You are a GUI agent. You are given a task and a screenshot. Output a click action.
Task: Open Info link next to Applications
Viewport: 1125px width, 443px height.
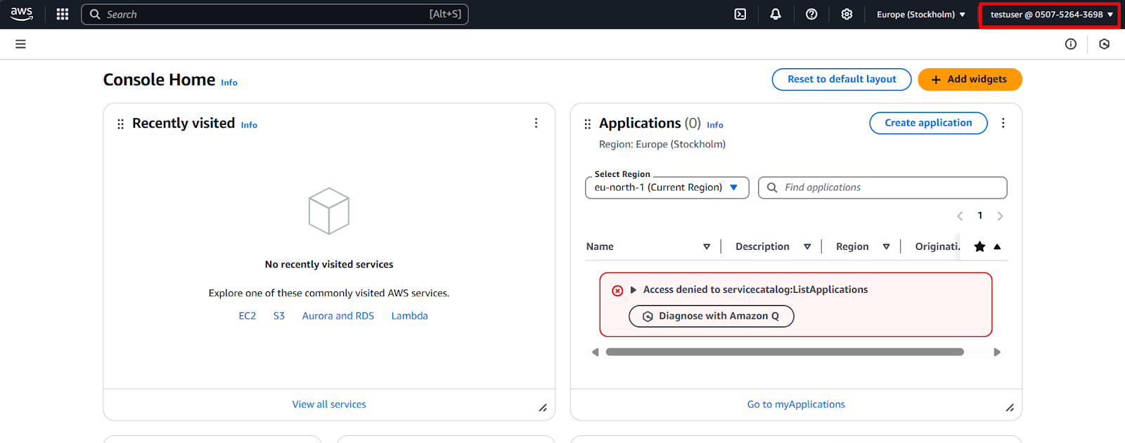[715, 125]
